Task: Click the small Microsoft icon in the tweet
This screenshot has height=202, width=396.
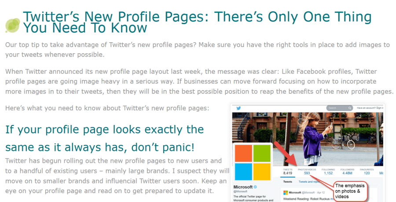Action: tap(286, 192)
